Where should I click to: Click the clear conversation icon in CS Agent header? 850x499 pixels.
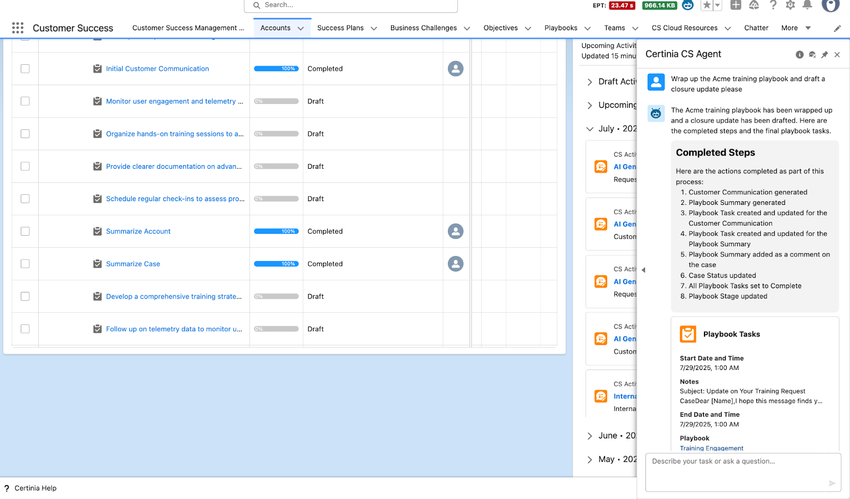(x=812, y=54)
